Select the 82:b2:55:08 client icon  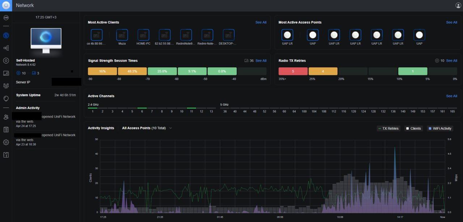(165, 35)
